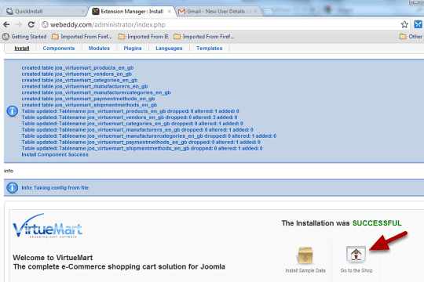Go to the Plugins section
The image size is (424, 282).
click(x=133, y=49)
